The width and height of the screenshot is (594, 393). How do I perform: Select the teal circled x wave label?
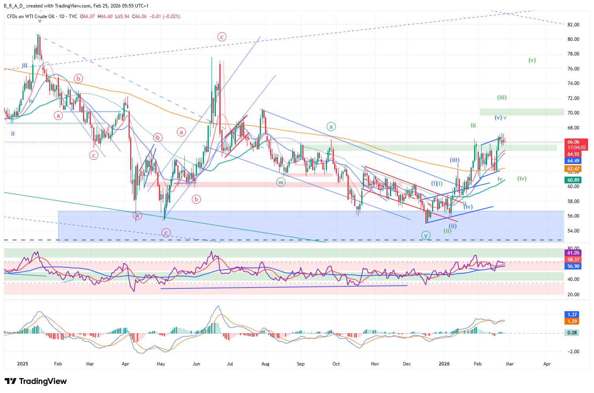331,126
